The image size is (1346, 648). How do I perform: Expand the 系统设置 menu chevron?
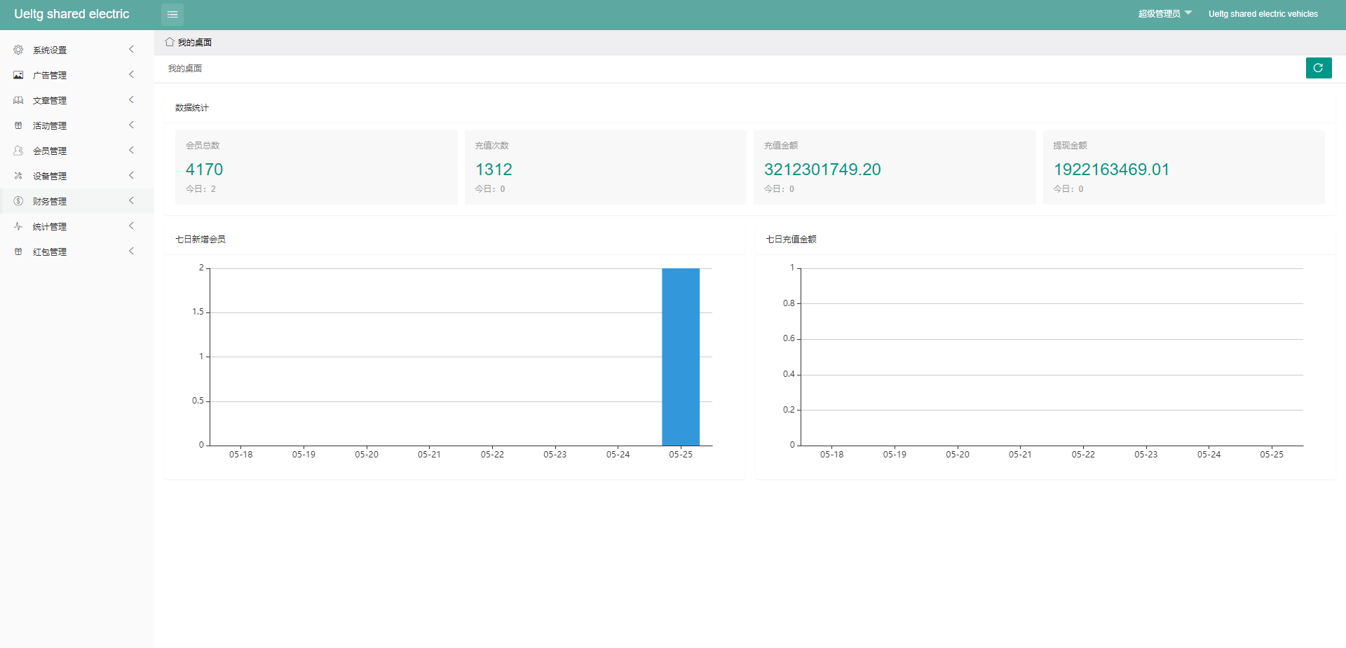coord(131,50)
